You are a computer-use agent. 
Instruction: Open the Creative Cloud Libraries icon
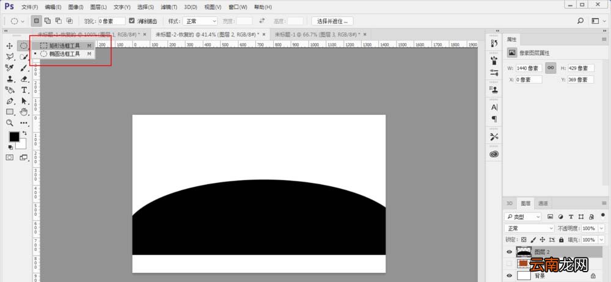click(494, 154)
